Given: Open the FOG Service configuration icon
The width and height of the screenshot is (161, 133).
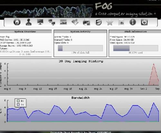Looking at the screenshot, I should tap(98, 22).
